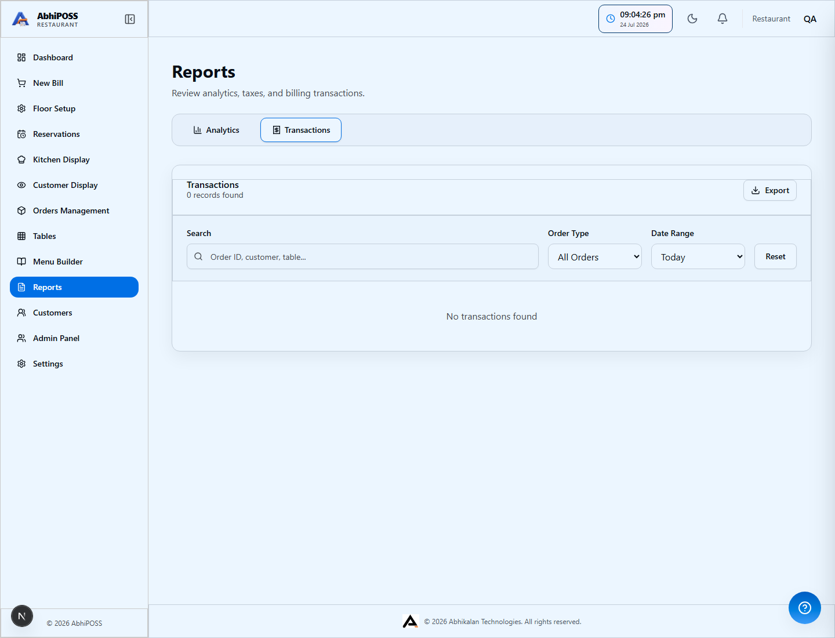Click the Customer Display eye icon
The height and width of the screenshot is (638, 835).
[21, 185]
